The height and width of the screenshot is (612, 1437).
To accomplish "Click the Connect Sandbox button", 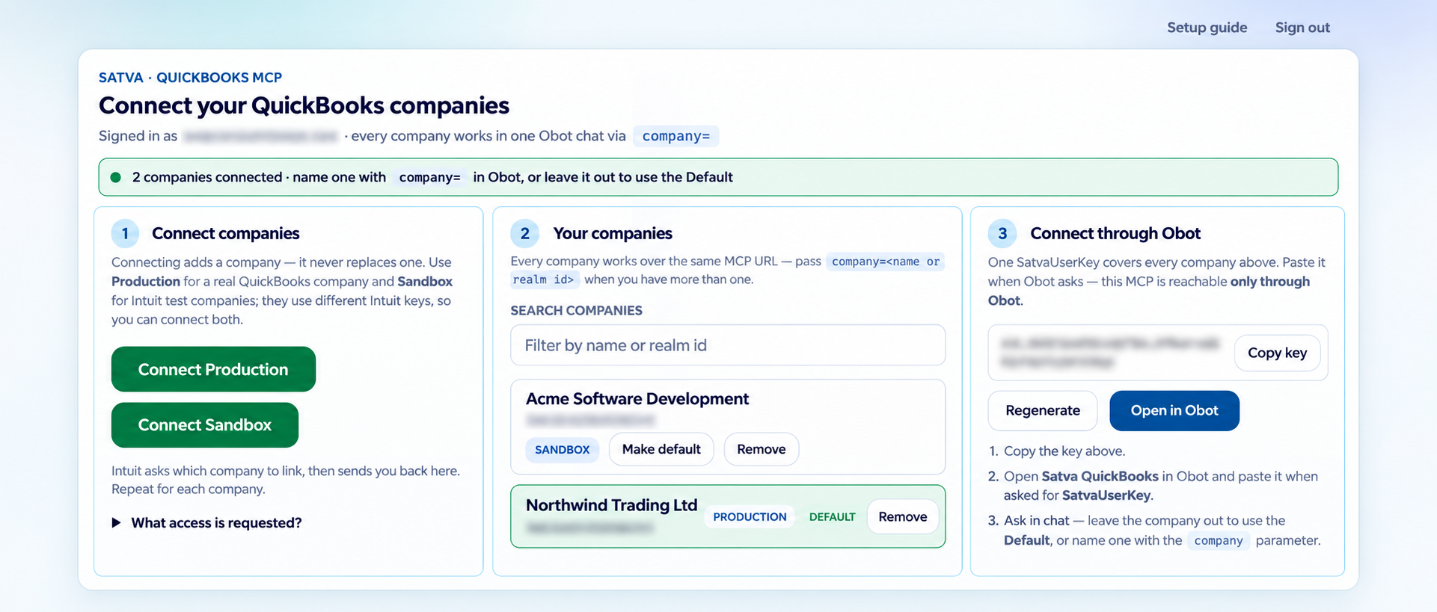I will pyautogui.click(x=205, y=425).
